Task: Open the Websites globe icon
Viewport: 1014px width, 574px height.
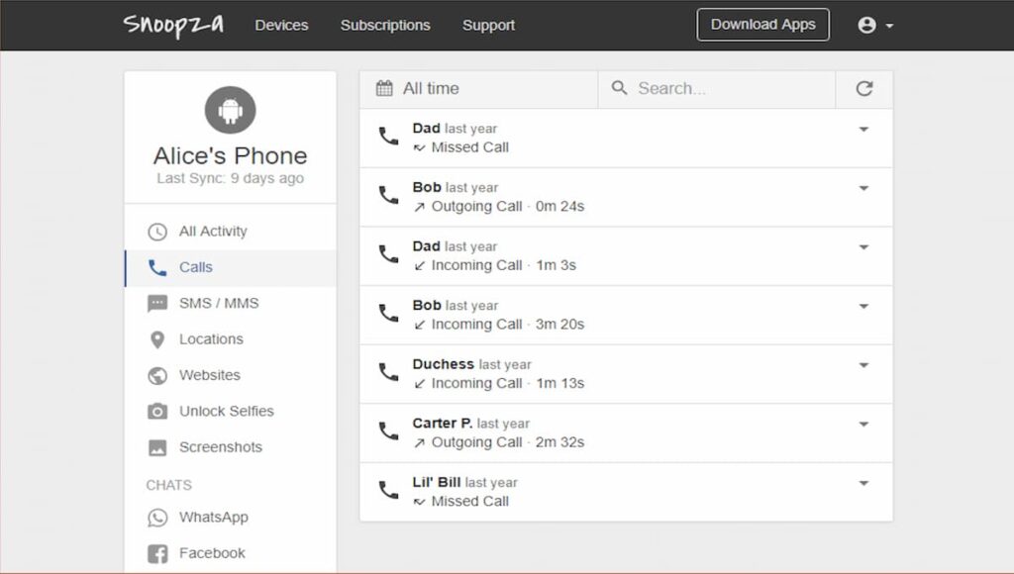Action: (157, 375)
